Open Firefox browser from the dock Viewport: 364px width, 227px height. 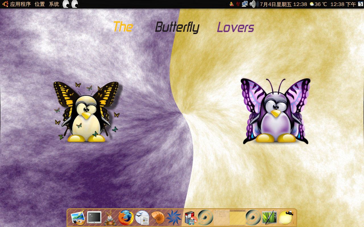[126, 218]
